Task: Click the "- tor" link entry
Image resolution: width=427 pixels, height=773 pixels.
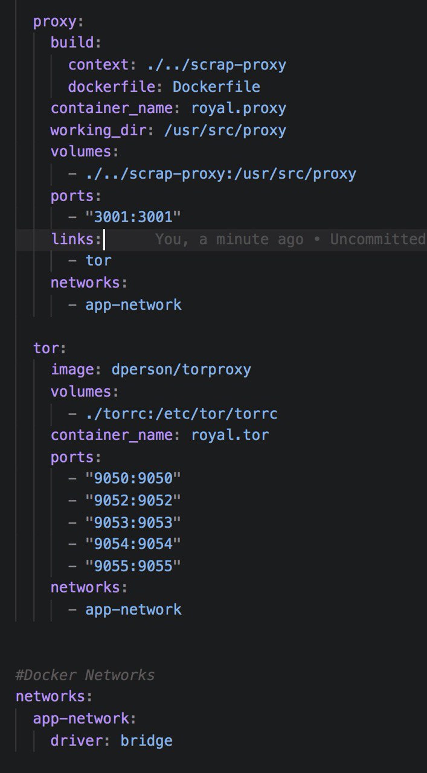Action: [90, 261]
